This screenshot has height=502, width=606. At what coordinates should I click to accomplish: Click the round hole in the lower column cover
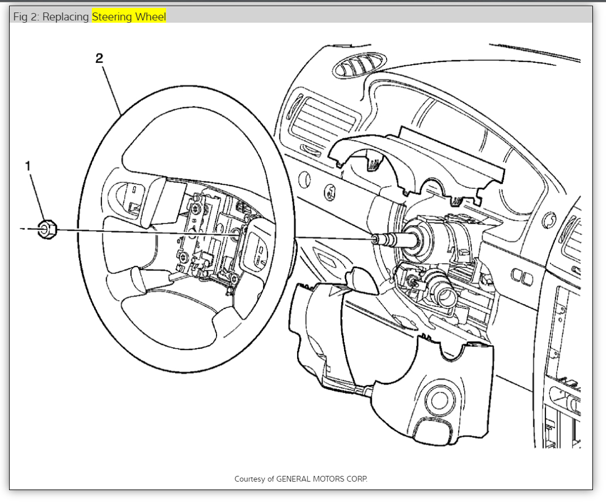pyautogui.click(x=440, y=400)
